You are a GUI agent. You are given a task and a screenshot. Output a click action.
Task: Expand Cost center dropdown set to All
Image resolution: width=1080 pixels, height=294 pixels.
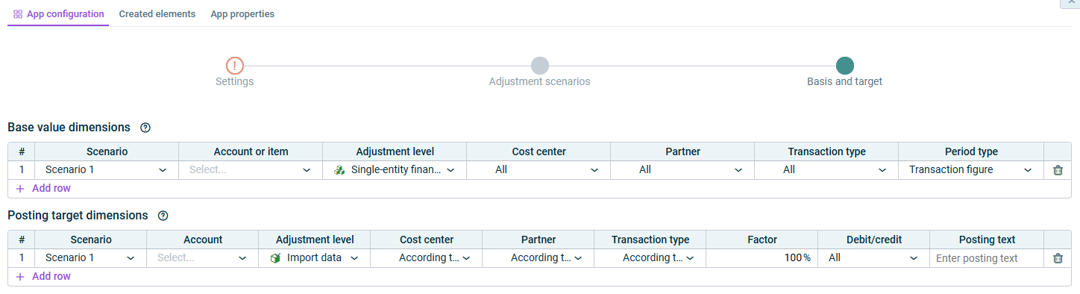click(x=539, y=170)
